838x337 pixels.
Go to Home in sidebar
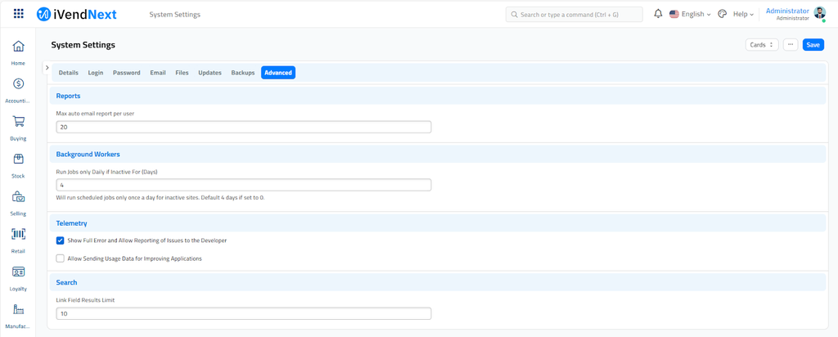[18, 47]
